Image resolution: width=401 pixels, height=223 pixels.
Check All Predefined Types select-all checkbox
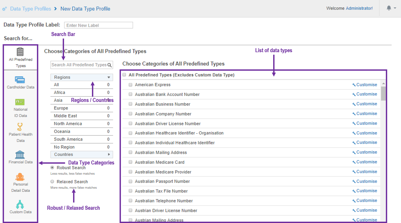(124, 75)
